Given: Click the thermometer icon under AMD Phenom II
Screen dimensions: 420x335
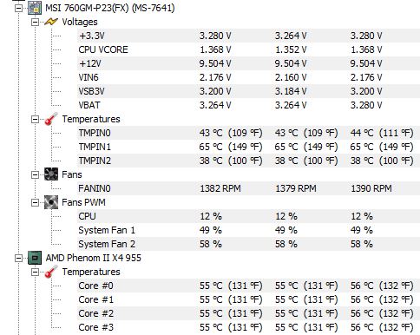Looking at the screenshot, I should [x=51, y=272].
